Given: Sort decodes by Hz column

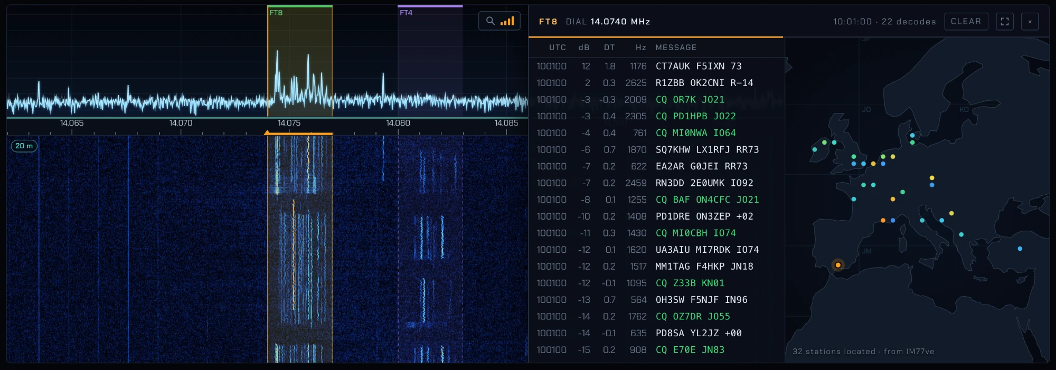Looking at the screenshot, I should [641, 48].
